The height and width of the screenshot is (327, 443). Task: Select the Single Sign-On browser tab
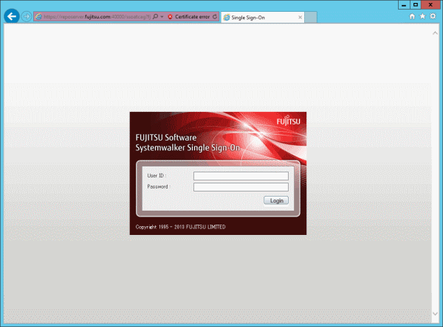tap(262, 18)
